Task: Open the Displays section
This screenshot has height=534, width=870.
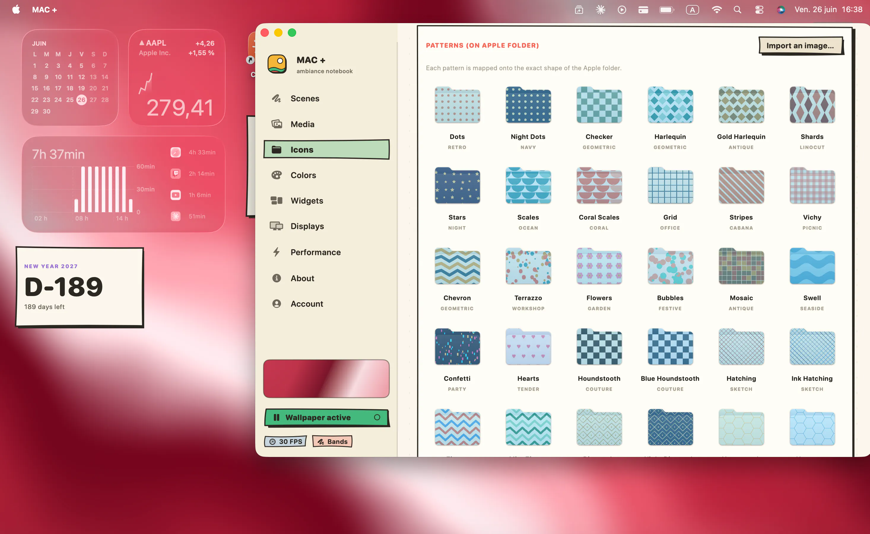Action: tap(326, 226)
